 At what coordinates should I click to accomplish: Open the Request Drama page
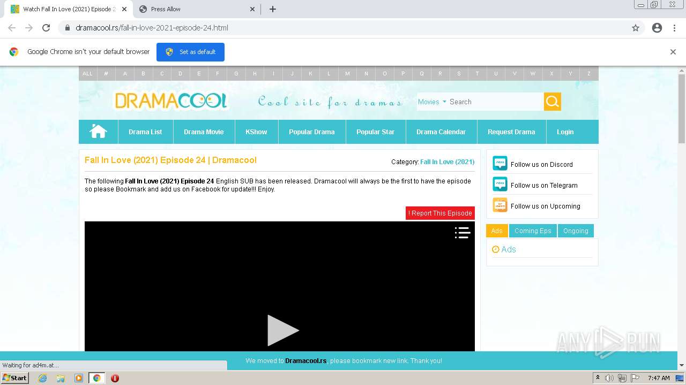coord(511,132)
